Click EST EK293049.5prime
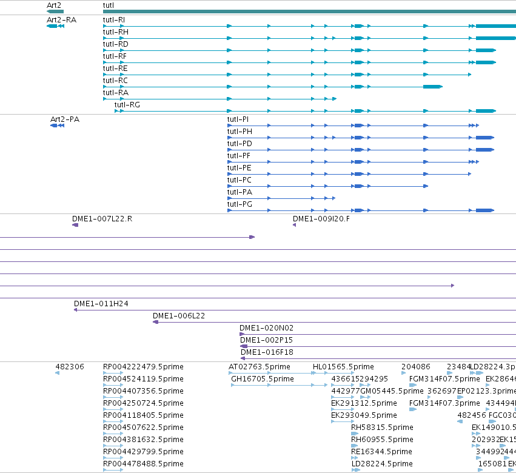 (x=343, y=421)
